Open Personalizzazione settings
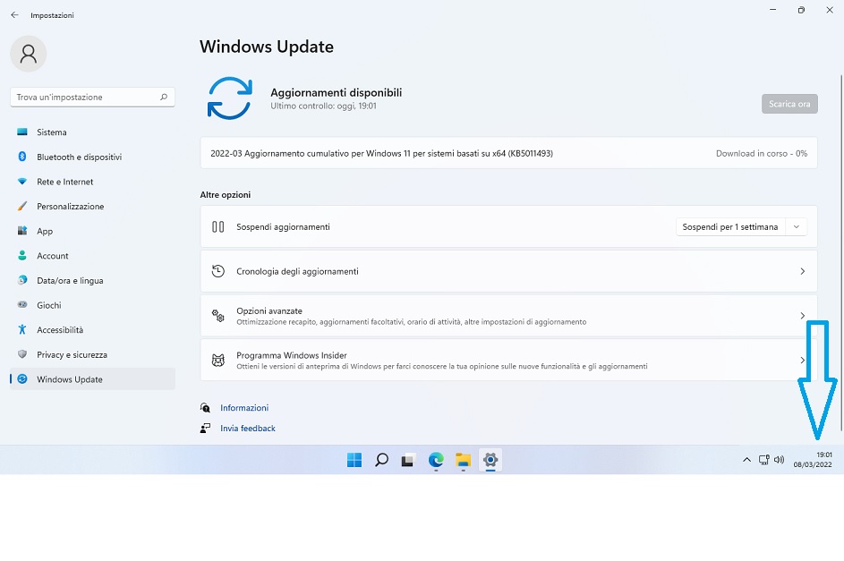The image size is (844, 561). [92, 206]
